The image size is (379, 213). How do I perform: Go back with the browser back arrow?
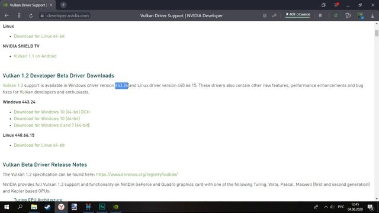coord(7,16)
